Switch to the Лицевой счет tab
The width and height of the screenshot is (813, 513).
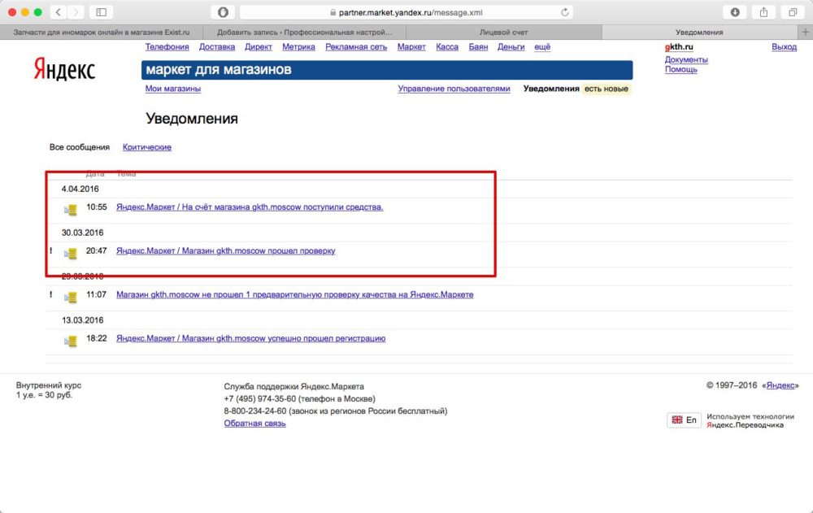point(503,33)
